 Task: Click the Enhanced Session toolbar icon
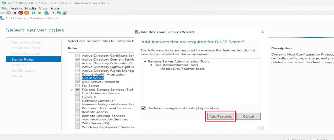59,13
